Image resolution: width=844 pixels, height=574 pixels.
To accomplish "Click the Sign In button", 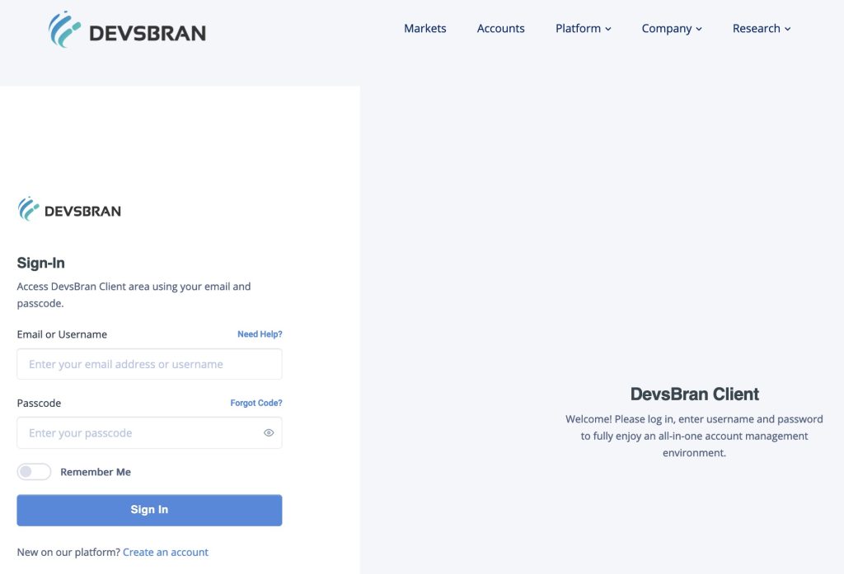I will coord(150,510).
